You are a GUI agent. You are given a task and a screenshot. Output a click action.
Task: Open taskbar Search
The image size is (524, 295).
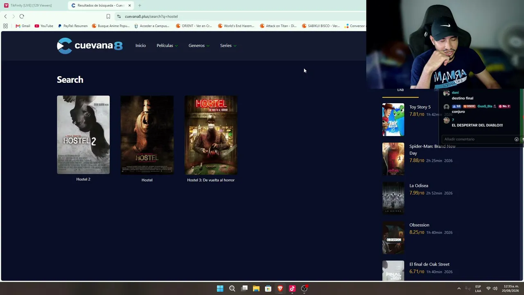[232, 288]
